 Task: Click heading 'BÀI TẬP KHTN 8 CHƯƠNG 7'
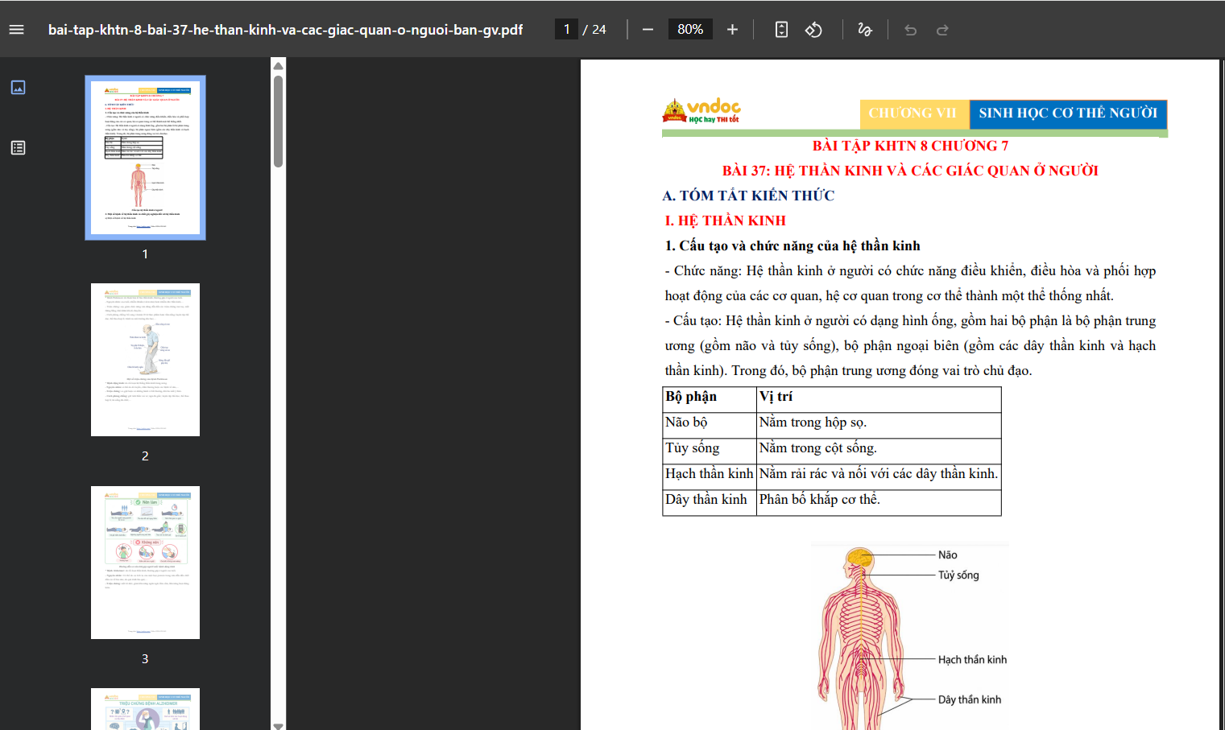[910, 146]
